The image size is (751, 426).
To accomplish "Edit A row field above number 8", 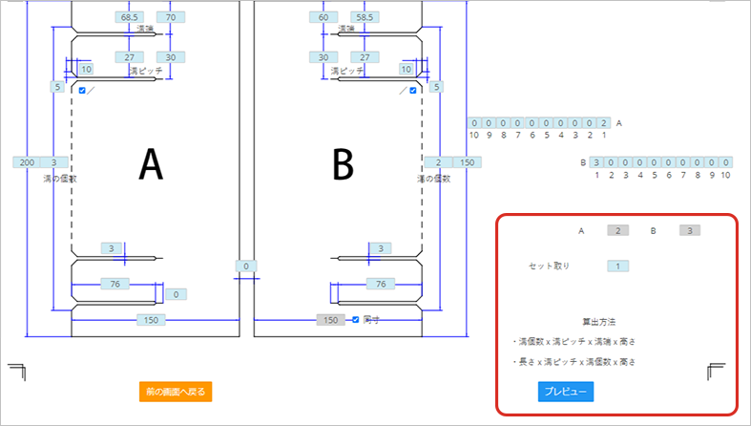I will 504,123.
